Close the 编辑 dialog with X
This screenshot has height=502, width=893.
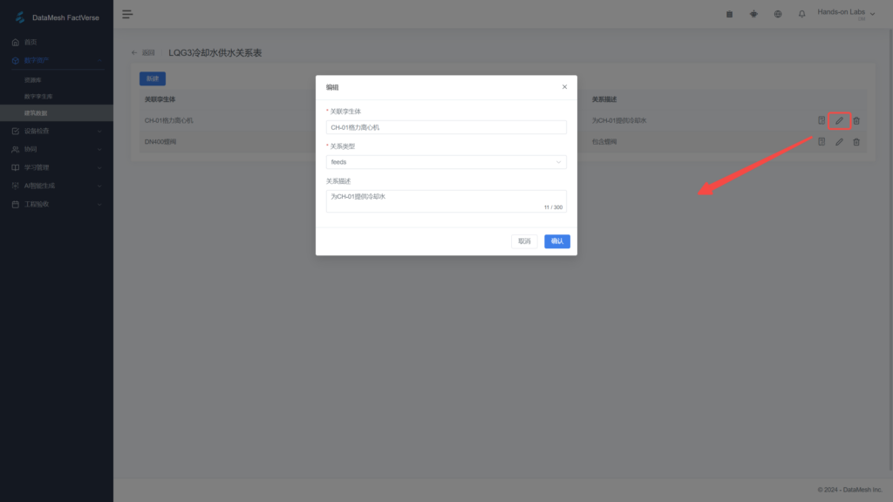564,87
